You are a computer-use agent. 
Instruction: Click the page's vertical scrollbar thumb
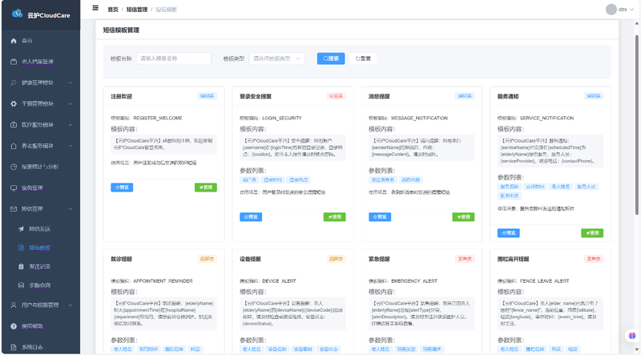(x=636, y=125)
